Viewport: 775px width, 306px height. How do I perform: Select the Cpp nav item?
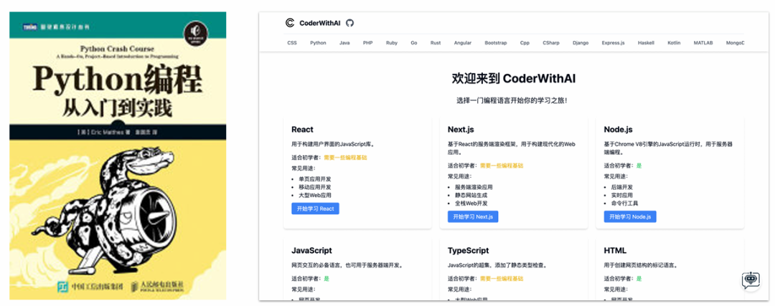[x=525, y=43]
